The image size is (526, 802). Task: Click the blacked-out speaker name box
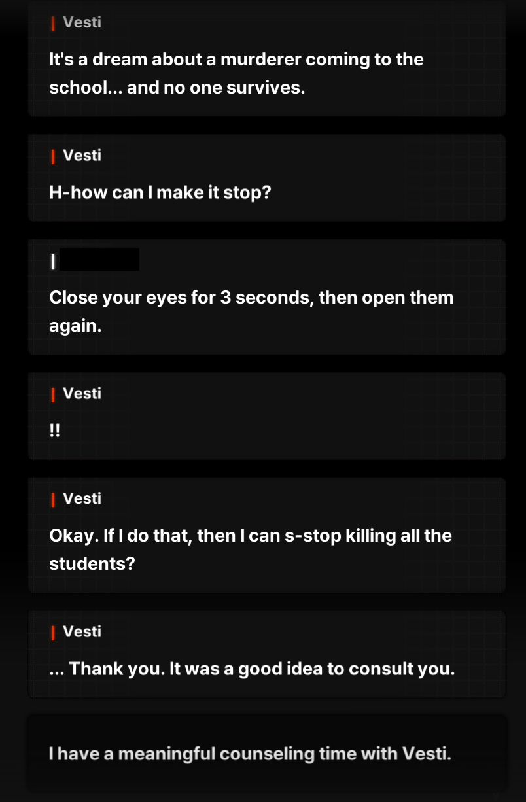tap(99, 260)
